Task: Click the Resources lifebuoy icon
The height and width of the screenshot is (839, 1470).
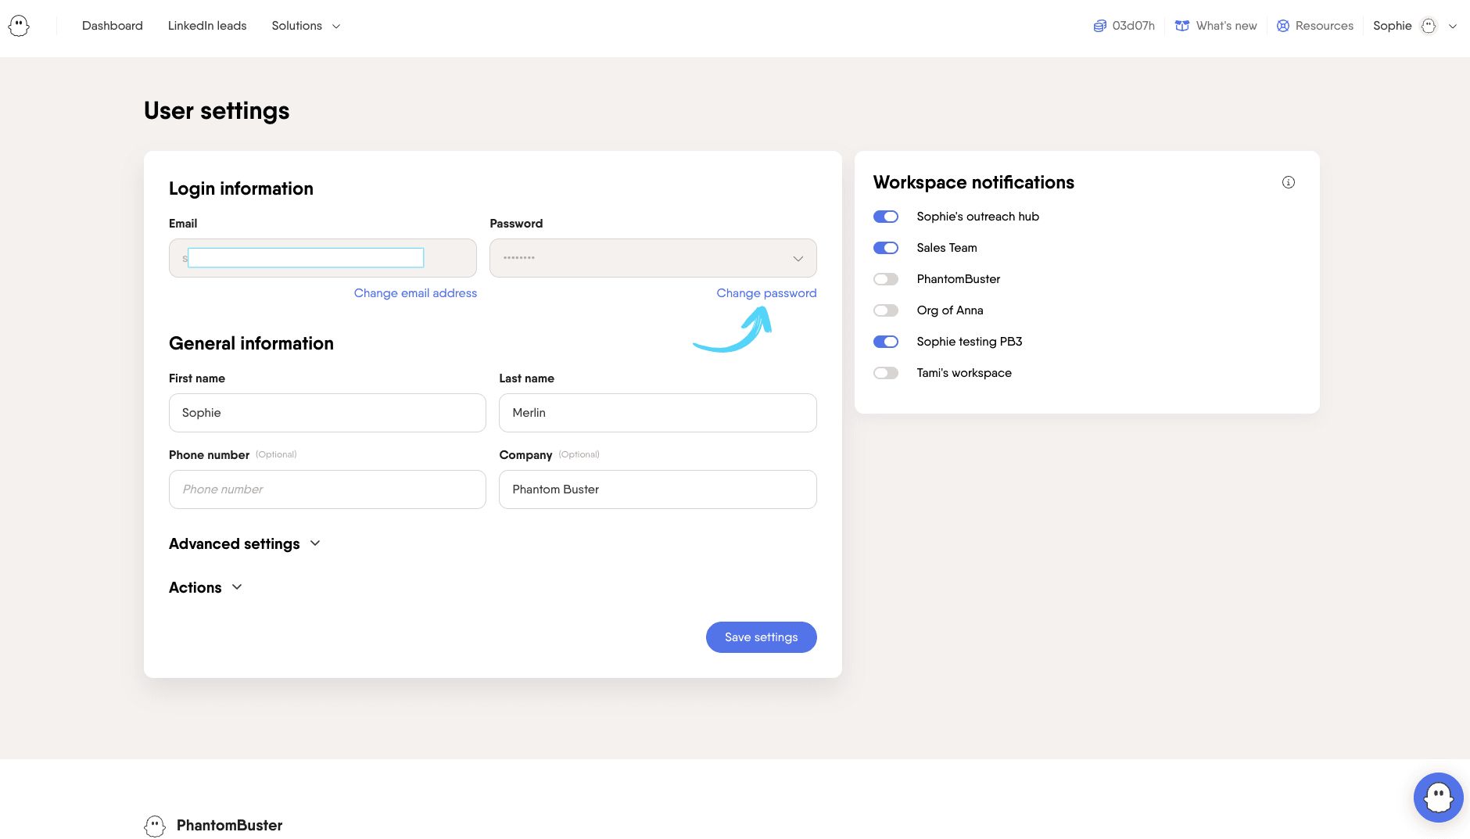Action: coord(1283,26)
